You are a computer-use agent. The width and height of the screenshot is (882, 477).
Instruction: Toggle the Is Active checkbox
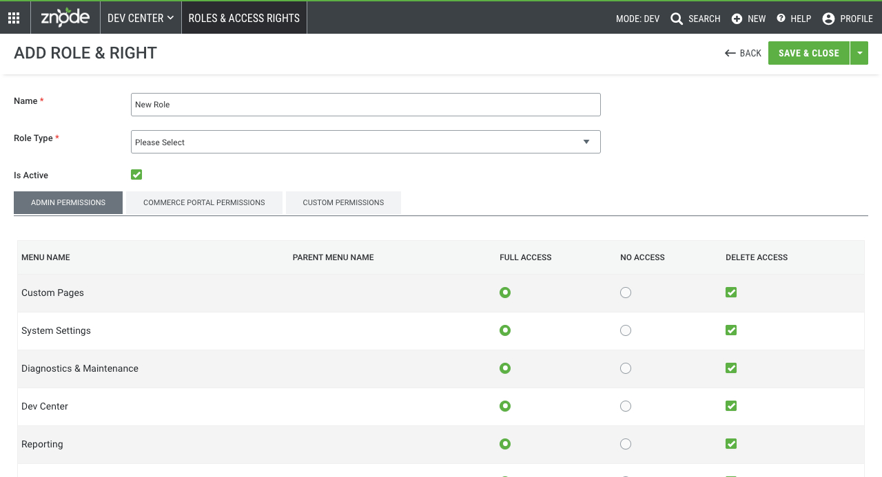136,175
